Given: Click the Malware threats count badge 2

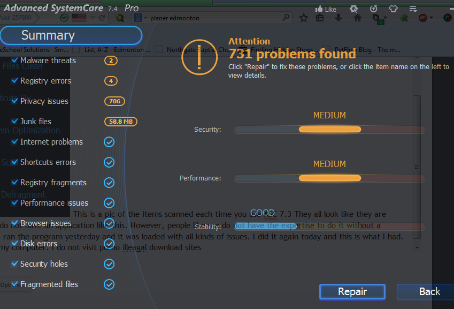Looking at the screenshot, I should [111, 61].
